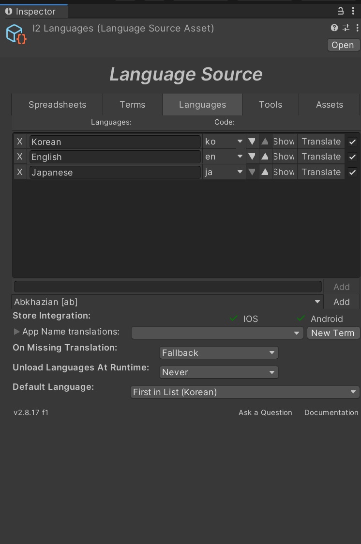Switch to the Spreadsheets tab

click(57, 105)
